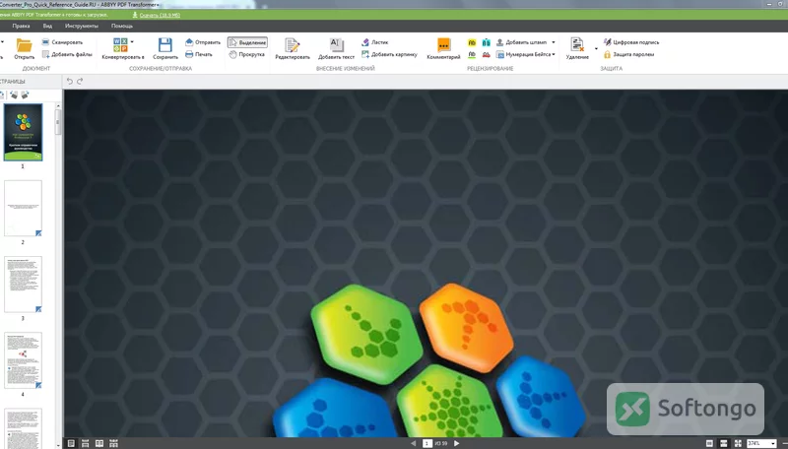Open a document with the Открыть folder icon
Viewport: 788px width, 449px height.
[x=24, y=45]
